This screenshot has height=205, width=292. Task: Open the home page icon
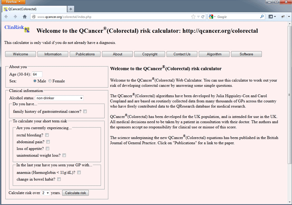point(25,17)
